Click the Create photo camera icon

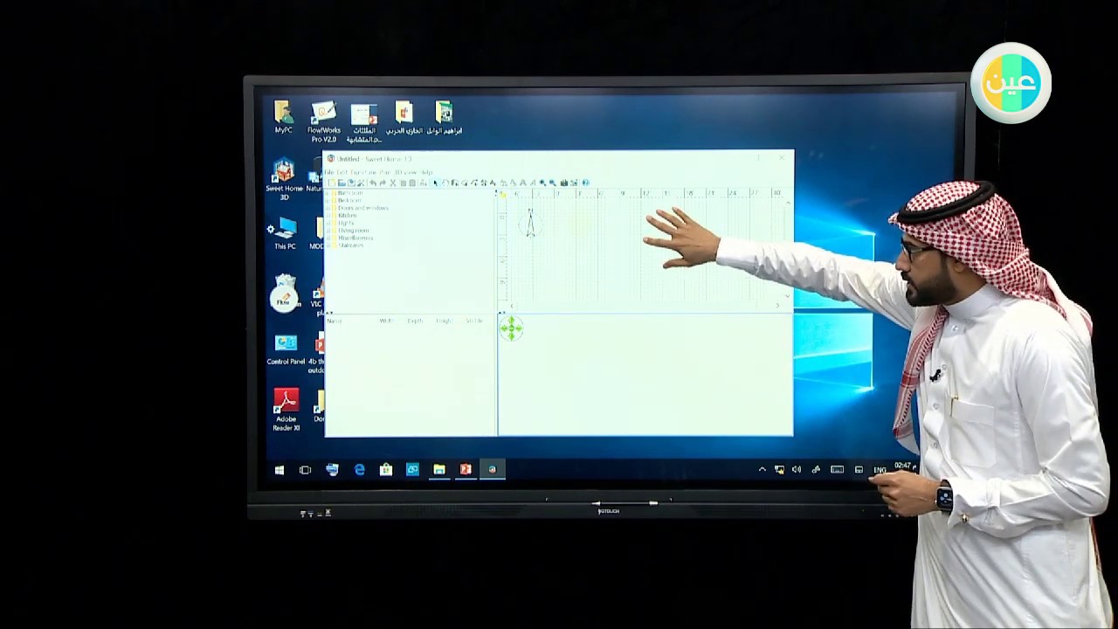(x=564, y=183)
